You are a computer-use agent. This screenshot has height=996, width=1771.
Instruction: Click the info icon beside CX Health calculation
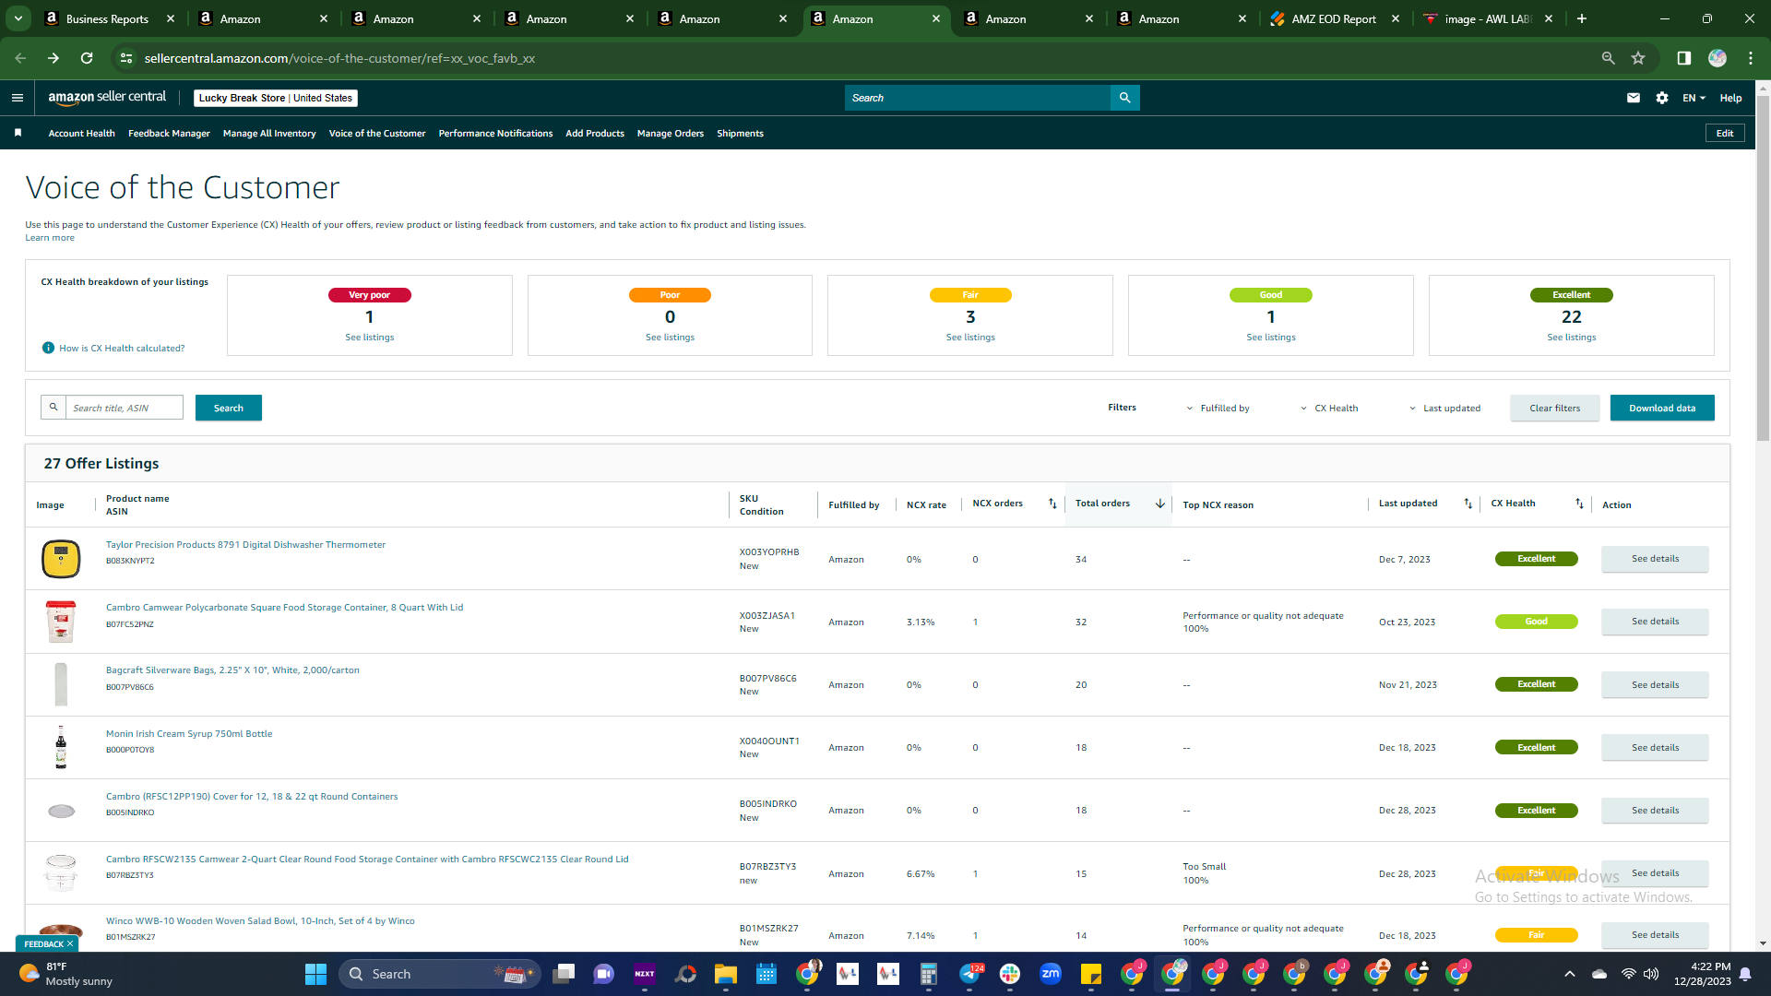48,348
